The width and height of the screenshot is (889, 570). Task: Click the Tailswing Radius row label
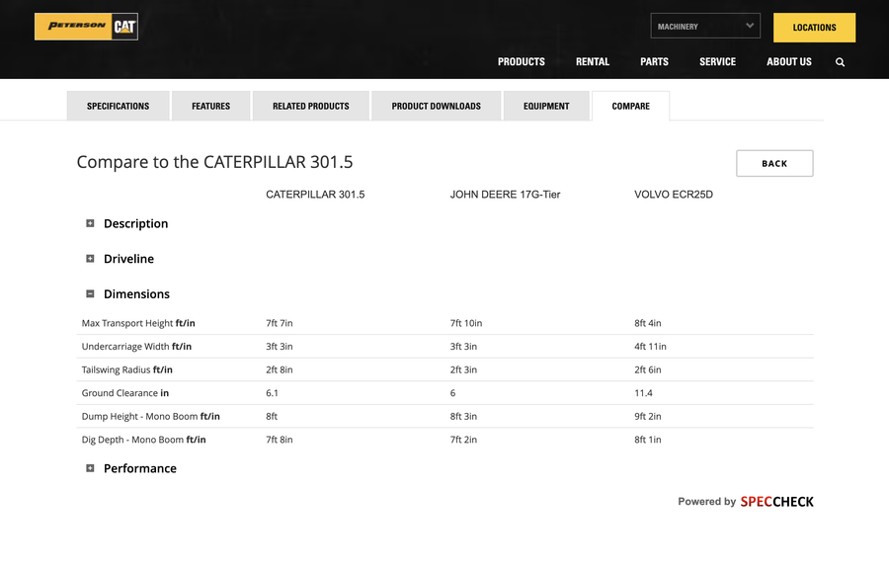[x=127, y=369]
